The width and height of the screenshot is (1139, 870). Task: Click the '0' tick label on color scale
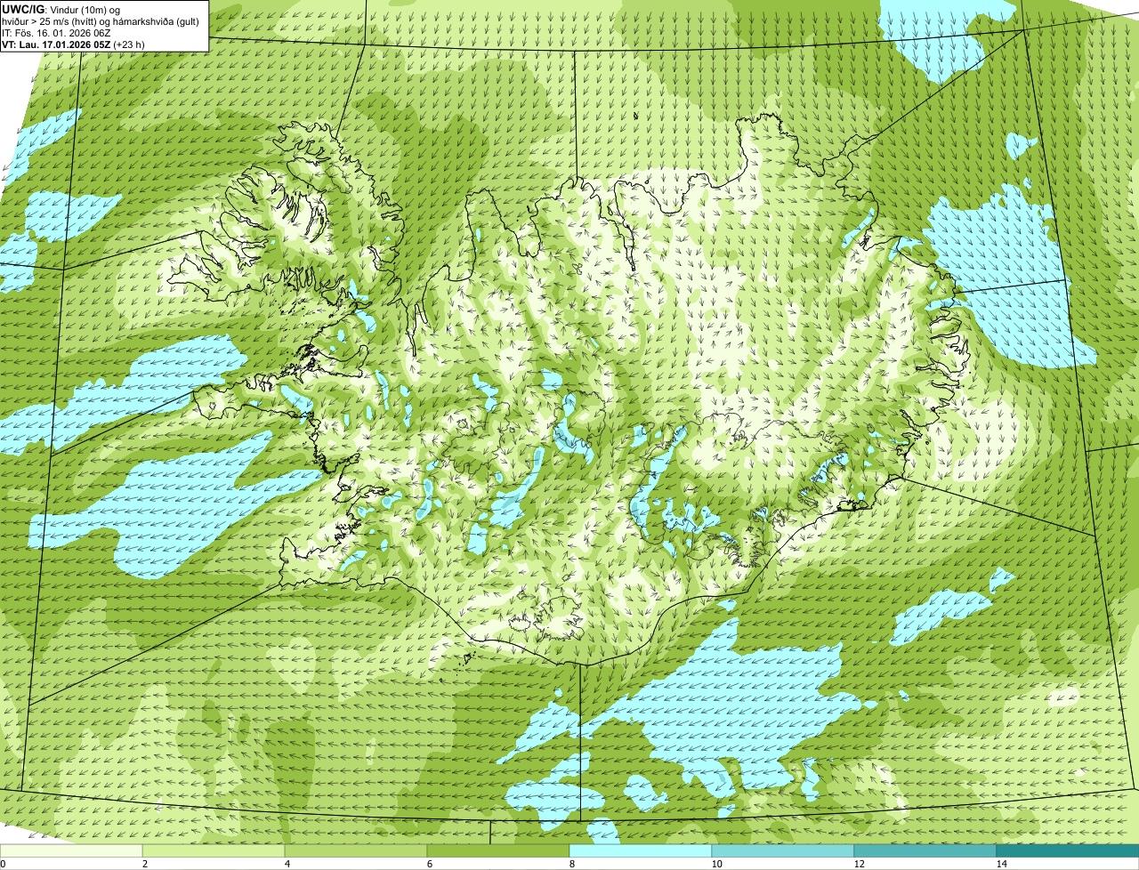pyautogui.click(x=3, y=864)
